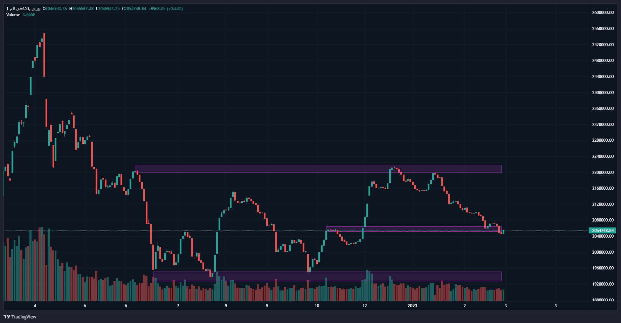Click the 7 label on time axis
The image size is (621, 323).
coord(178,306)
